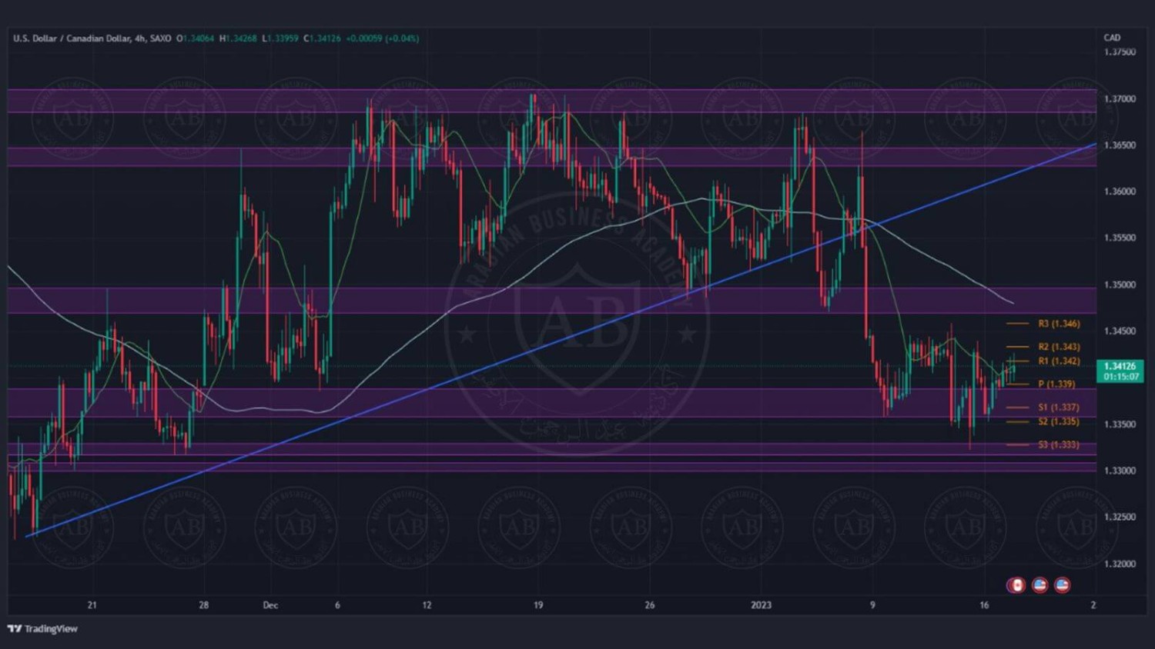Screen dimensions: 1155x649
Task: Click the open value O1.34064 in header
Action: (195, 38)
